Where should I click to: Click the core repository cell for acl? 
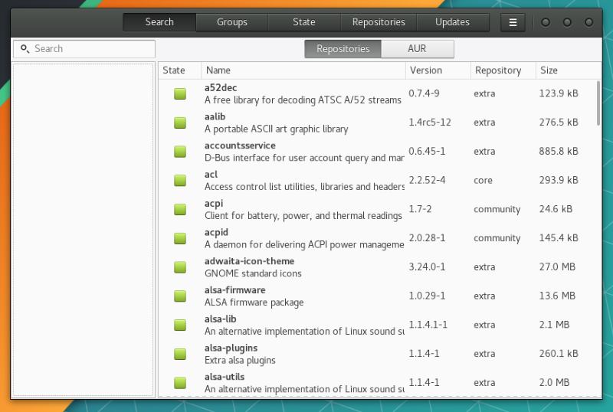(483, 181)
